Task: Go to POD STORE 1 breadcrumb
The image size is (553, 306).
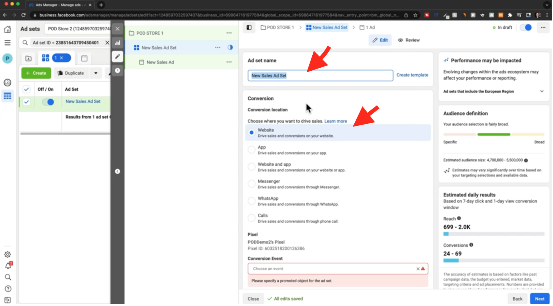Action: coord(277,27)
